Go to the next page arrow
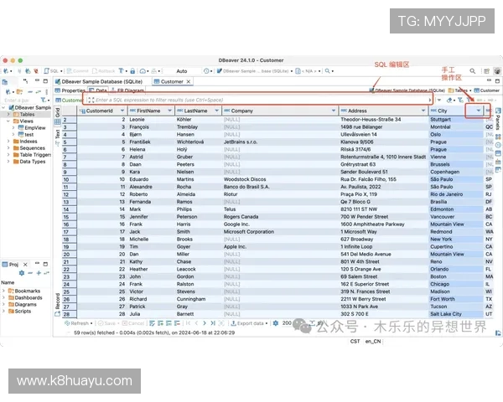Viewport: 503px width, 402px height. pyautogui.click(x=205, y=323)
